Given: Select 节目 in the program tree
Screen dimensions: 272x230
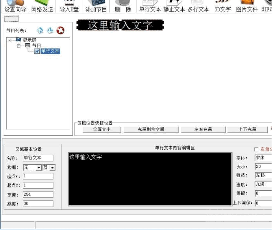Looking at the screenshot, I should tap(37, 46).
